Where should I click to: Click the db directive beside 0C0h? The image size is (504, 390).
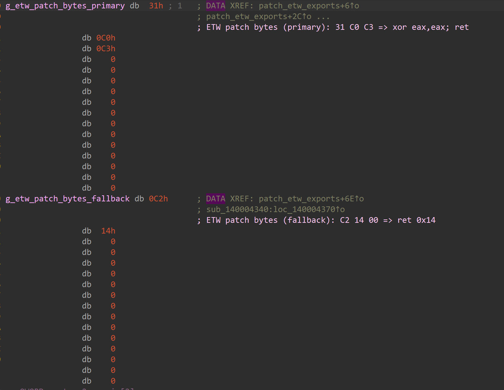click(x=87, y=38)
